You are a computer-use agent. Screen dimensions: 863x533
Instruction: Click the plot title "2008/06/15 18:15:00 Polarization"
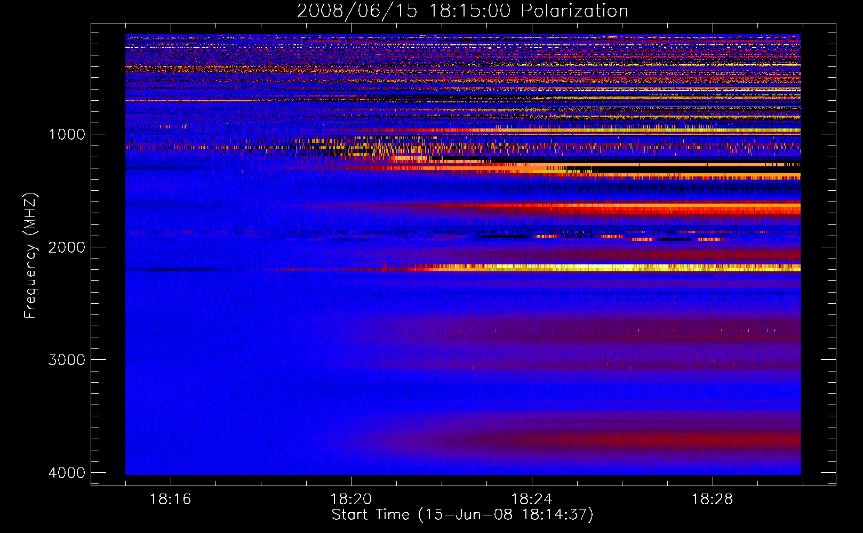click(462, 11)
